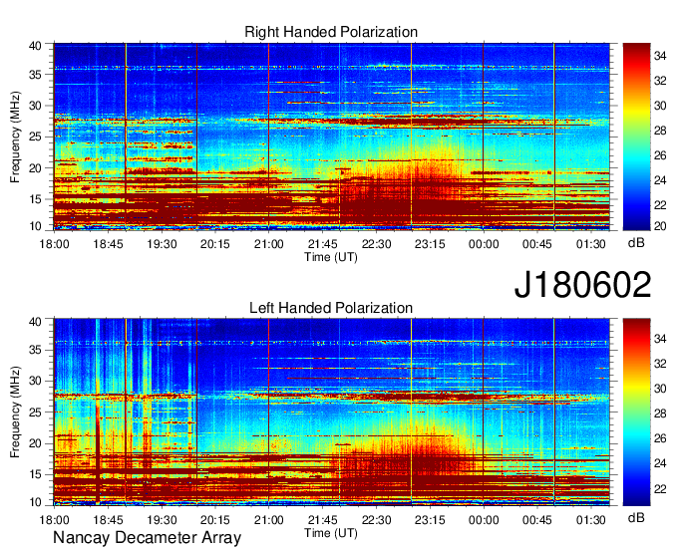678x550 pixels.
Task: Click 35 MHz frequency tick on Left Handed plot
Action: 35,350
